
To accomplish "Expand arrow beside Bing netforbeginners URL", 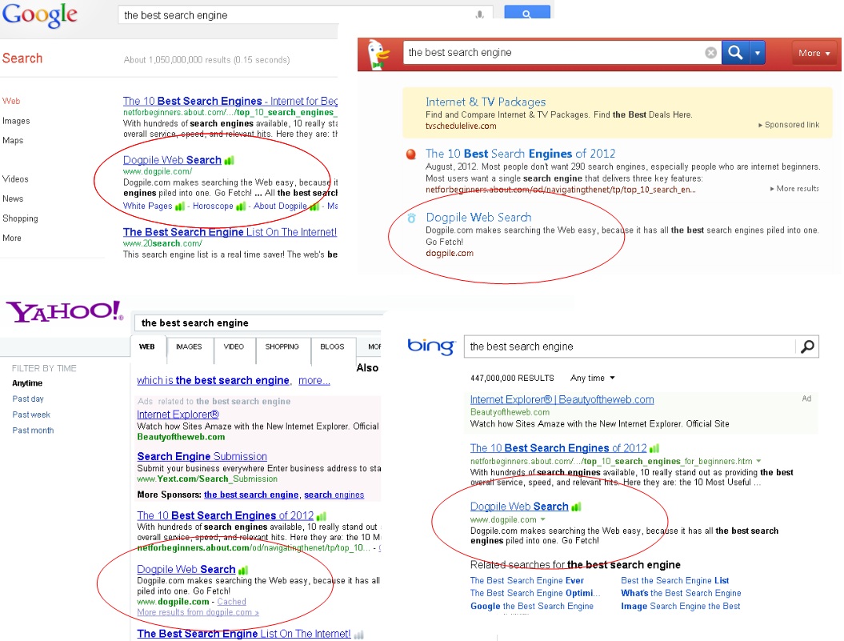I will (758, 461).
